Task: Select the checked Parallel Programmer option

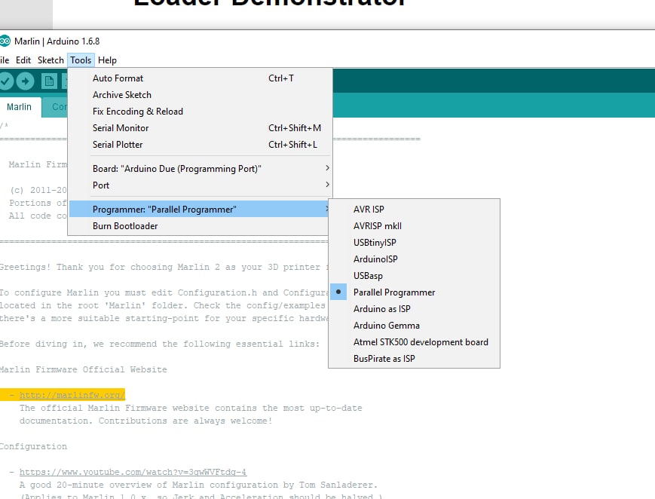Action: coord(414,292)
